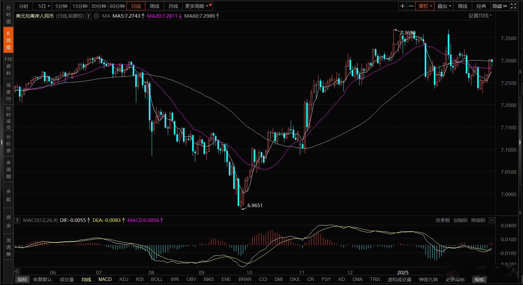This screenshot has height=285, width=523.
Task: Select DKX indicator
Action: click(295, 279)
